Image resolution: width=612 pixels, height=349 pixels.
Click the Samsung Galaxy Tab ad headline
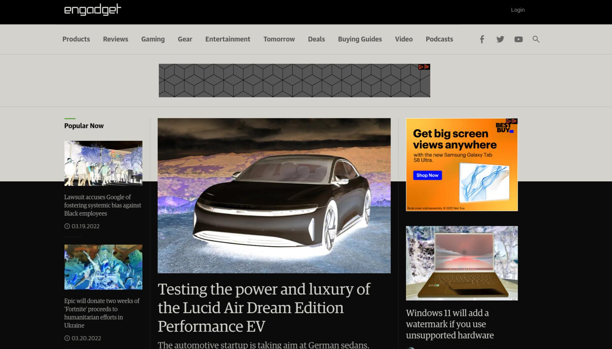[x=455, y=139]
